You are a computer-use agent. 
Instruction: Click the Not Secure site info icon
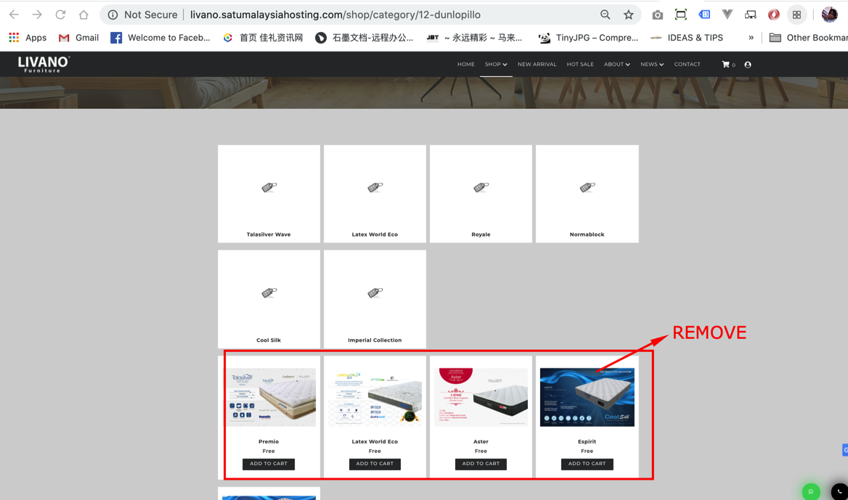[x=113, y=15]
